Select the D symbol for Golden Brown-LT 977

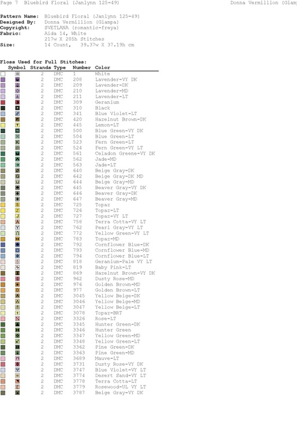point(17,290)
